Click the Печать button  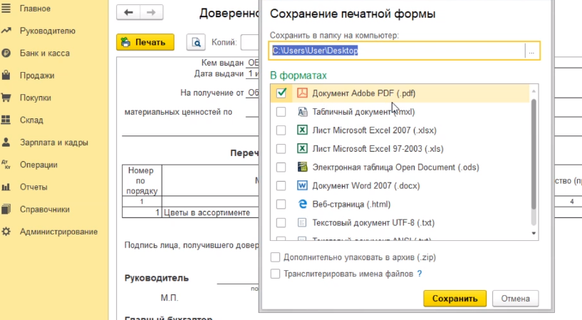click(145, 43)
